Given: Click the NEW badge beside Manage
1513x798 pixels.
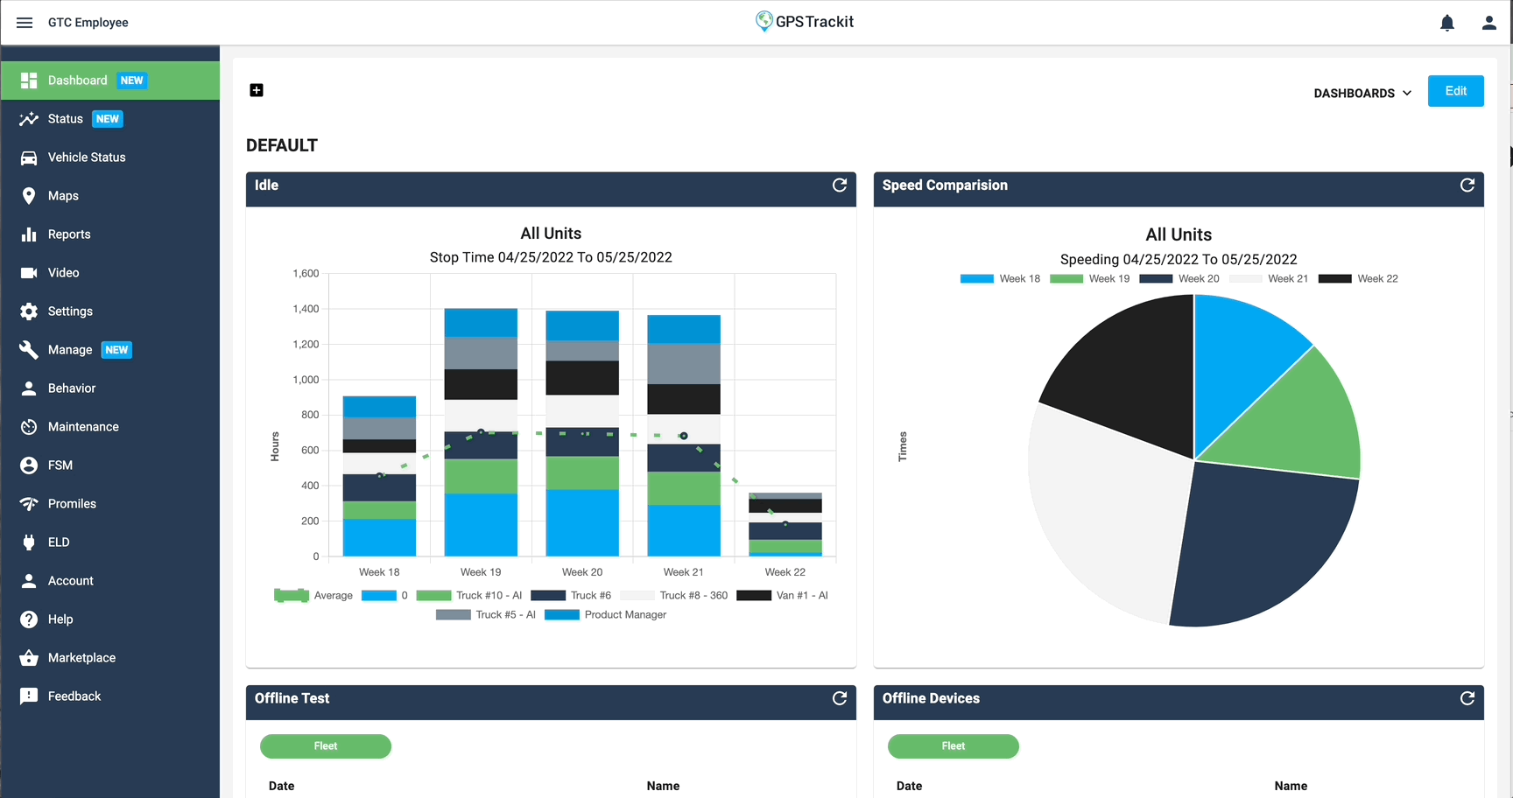Looking at the screenshot, I should 116,350.
